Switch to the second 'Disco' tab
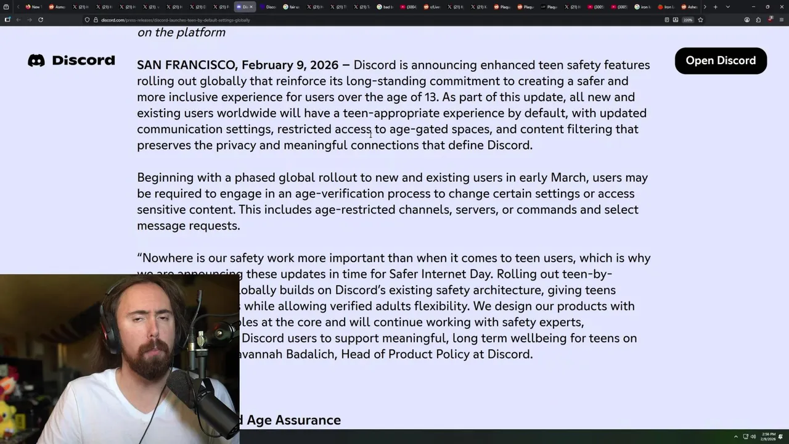789x444 pixels. click(x=268, y=7)
